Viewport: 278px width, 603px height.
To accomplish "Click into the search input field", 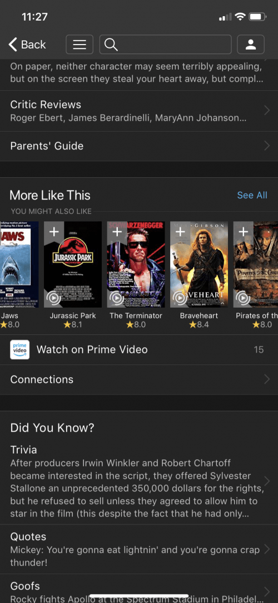I will 166,45.
